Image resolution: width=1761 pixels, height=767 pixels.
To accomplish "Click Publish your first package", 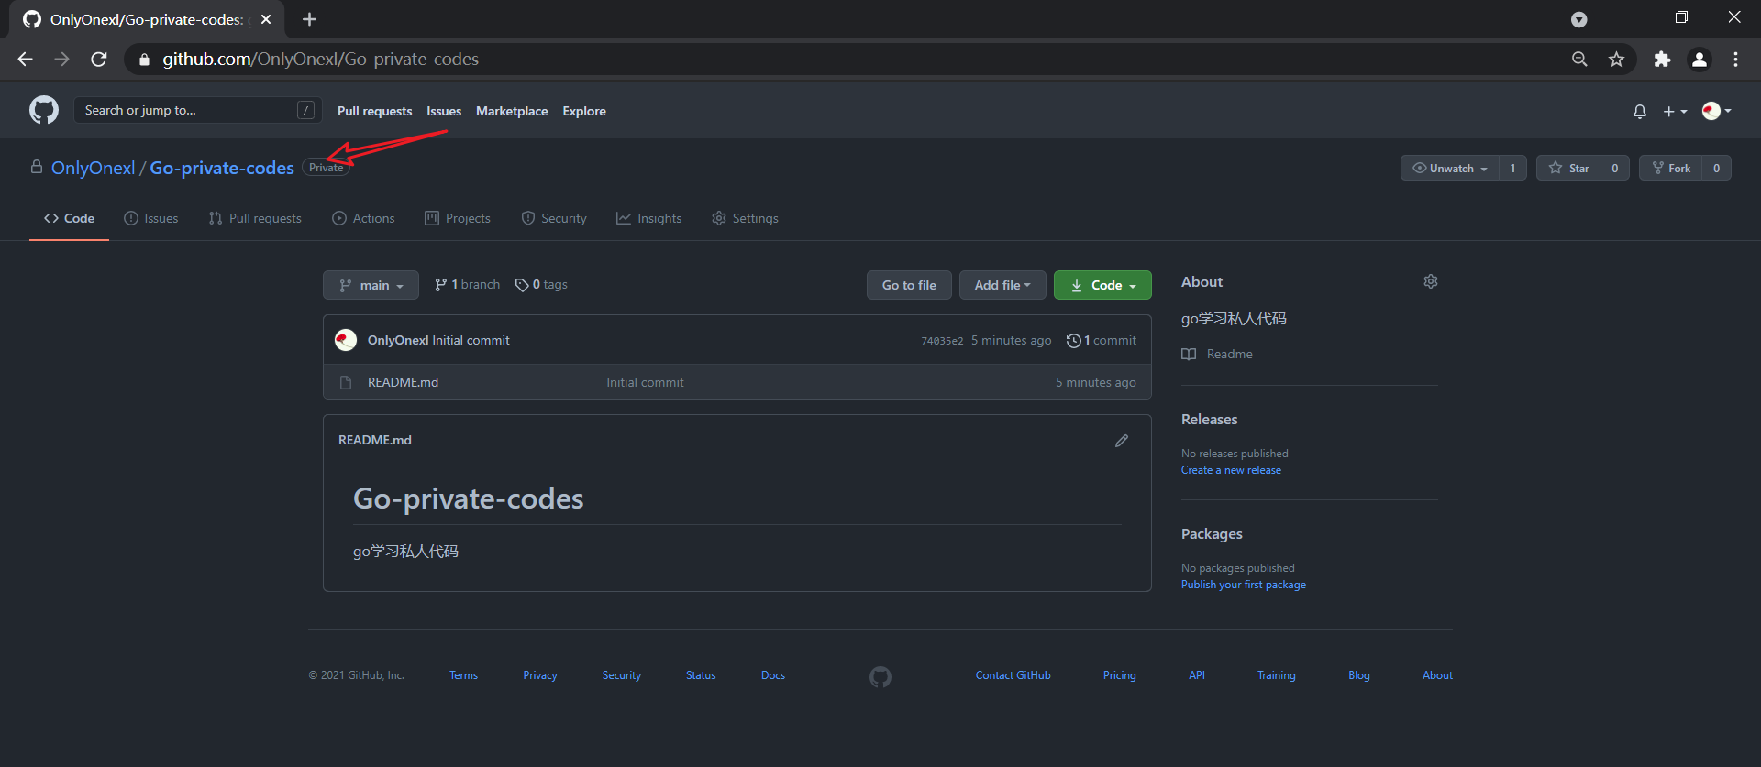I will (1244, 585).
